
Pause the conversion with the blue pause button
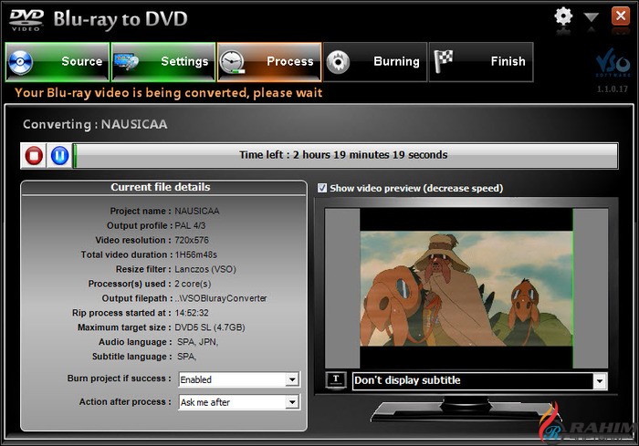(59, 156)
